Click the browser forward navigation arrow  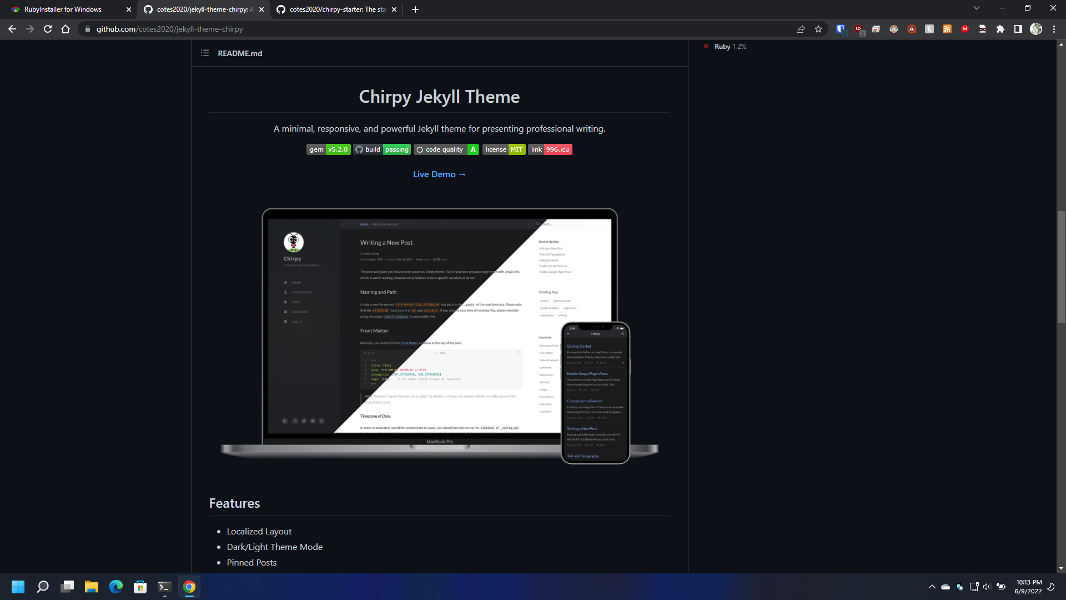[x=29, y=28]
